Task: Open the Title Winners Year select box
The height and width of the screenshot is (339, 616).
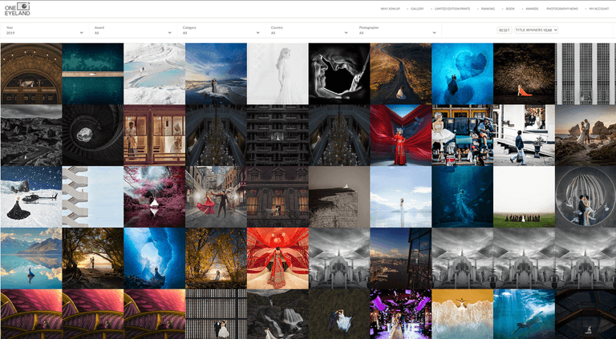Action: pos(536,30)
